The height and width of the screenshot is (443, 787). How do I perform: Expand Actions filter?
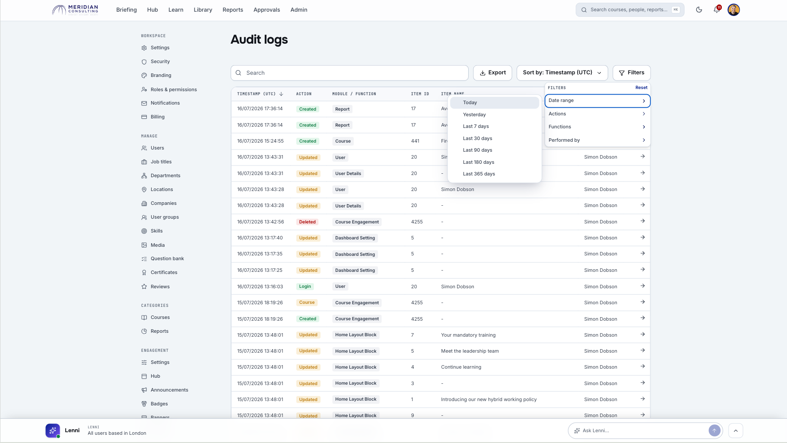[x=597, y=114]
